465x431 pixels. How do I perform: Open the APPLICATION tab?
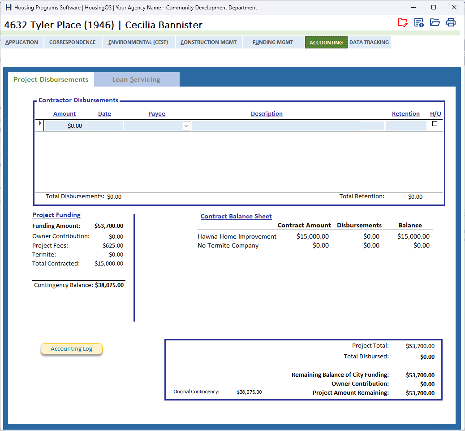[22, 42]
